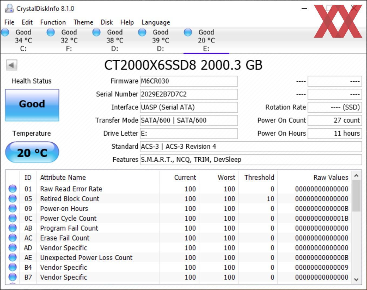This screenshot has width=367, height=290.
Task: Select the Power Cycle Count attribute name
Action: tap(68, 218)
